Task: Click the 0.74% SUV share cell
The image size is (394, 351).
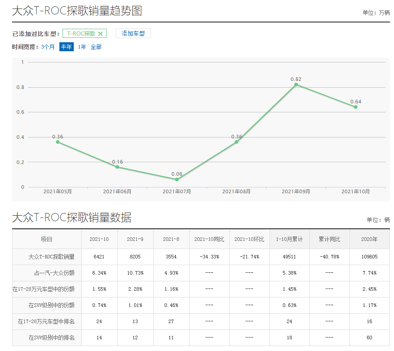Action: (99, 305)
